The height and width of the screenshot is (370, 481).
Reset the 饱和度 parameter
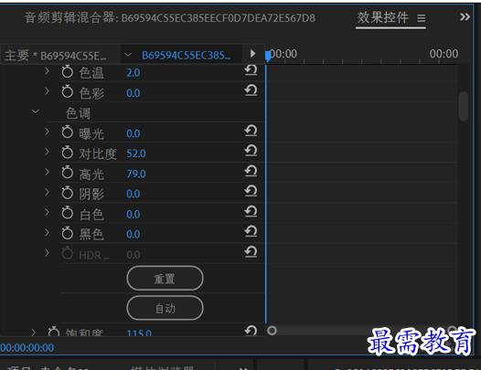[x=251, y=331]
